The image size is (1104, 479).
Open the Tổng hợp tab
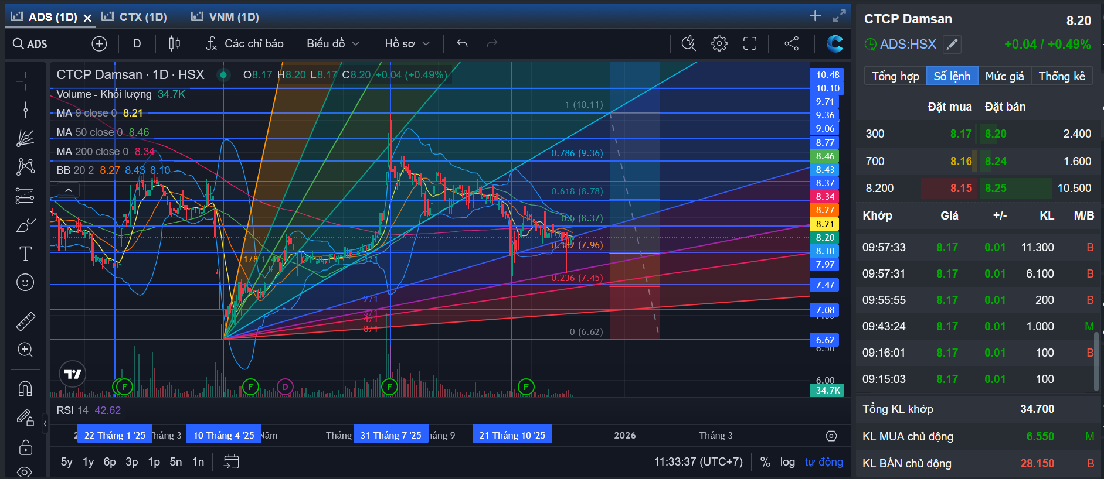pos(895,76)
